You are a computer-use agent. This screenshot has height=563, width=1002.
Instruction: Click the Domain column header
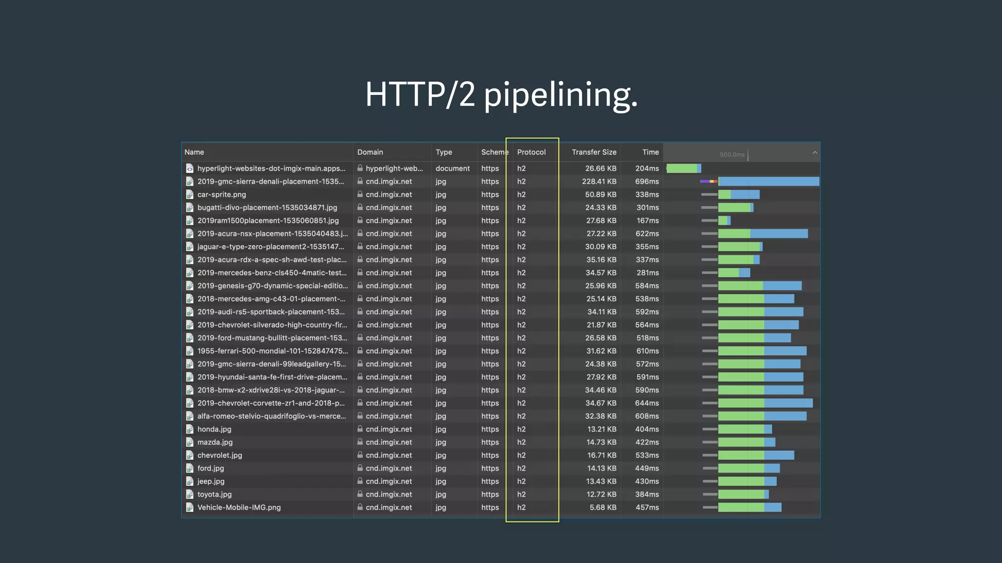coord(370,152)
